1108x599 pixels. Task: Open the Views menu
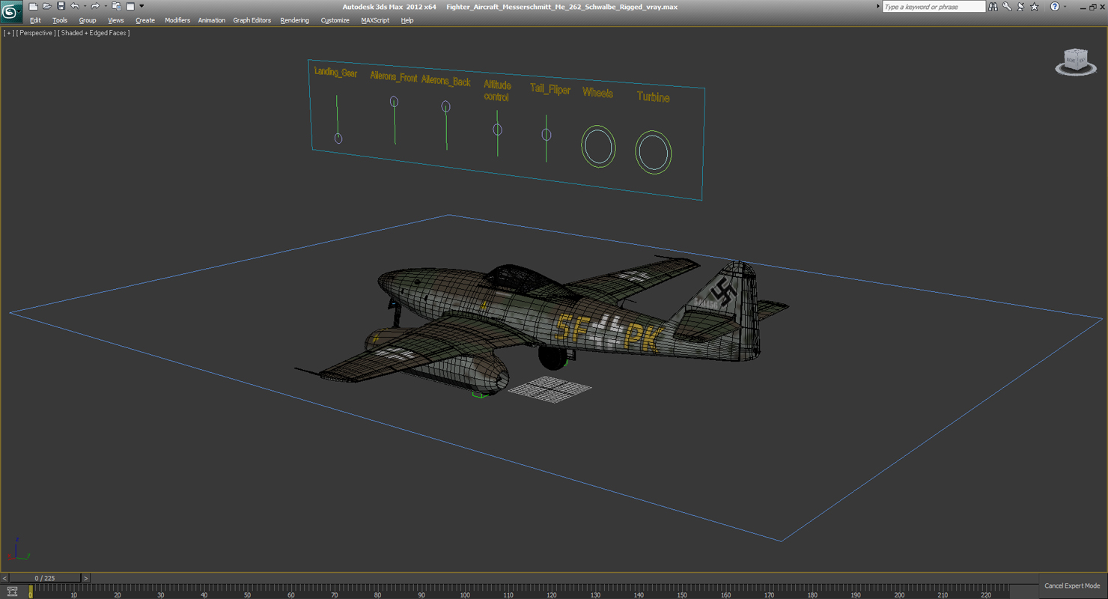click(x=116, y=20)
